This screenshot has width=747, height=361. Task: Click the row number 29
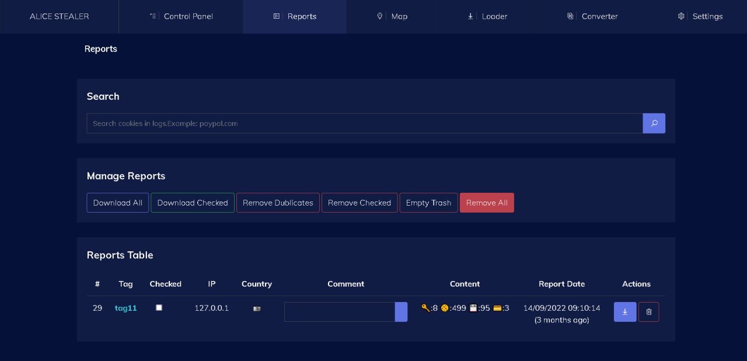tap(97, 308)
